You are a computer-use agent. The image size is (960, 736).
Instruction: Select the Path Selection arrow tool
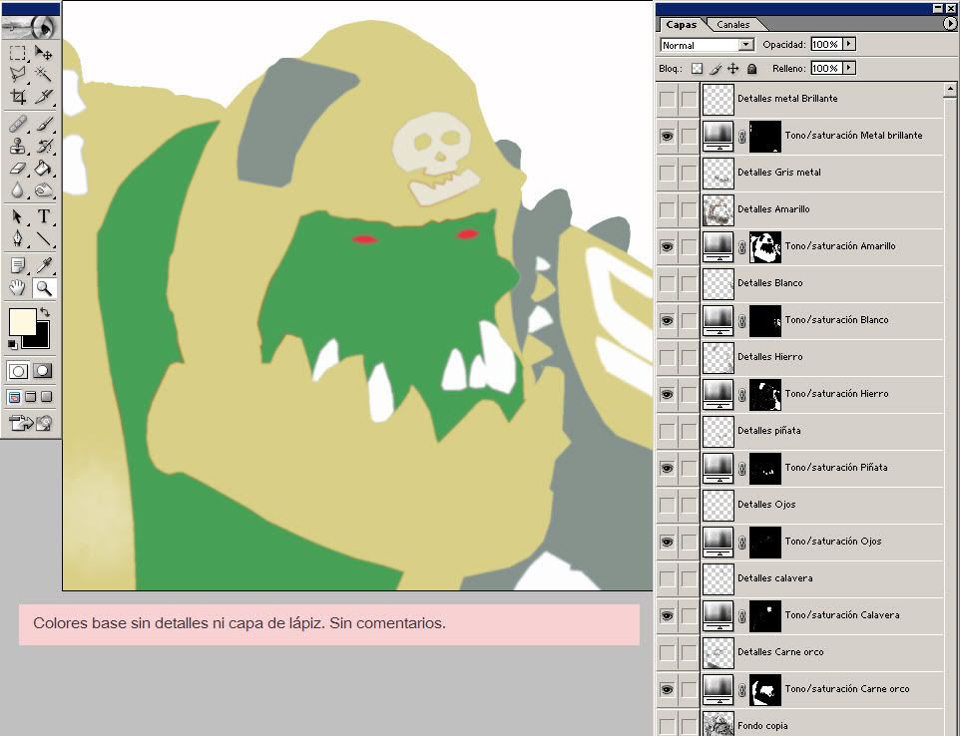(18, 216)
